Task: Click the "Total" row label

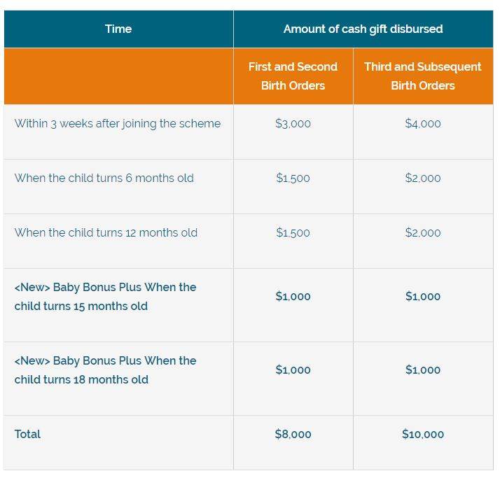Action: [28, 434]
